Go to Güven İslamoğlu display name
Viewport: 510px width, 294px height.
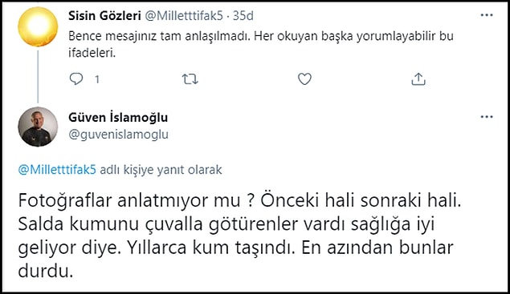[x=118, y=118]
